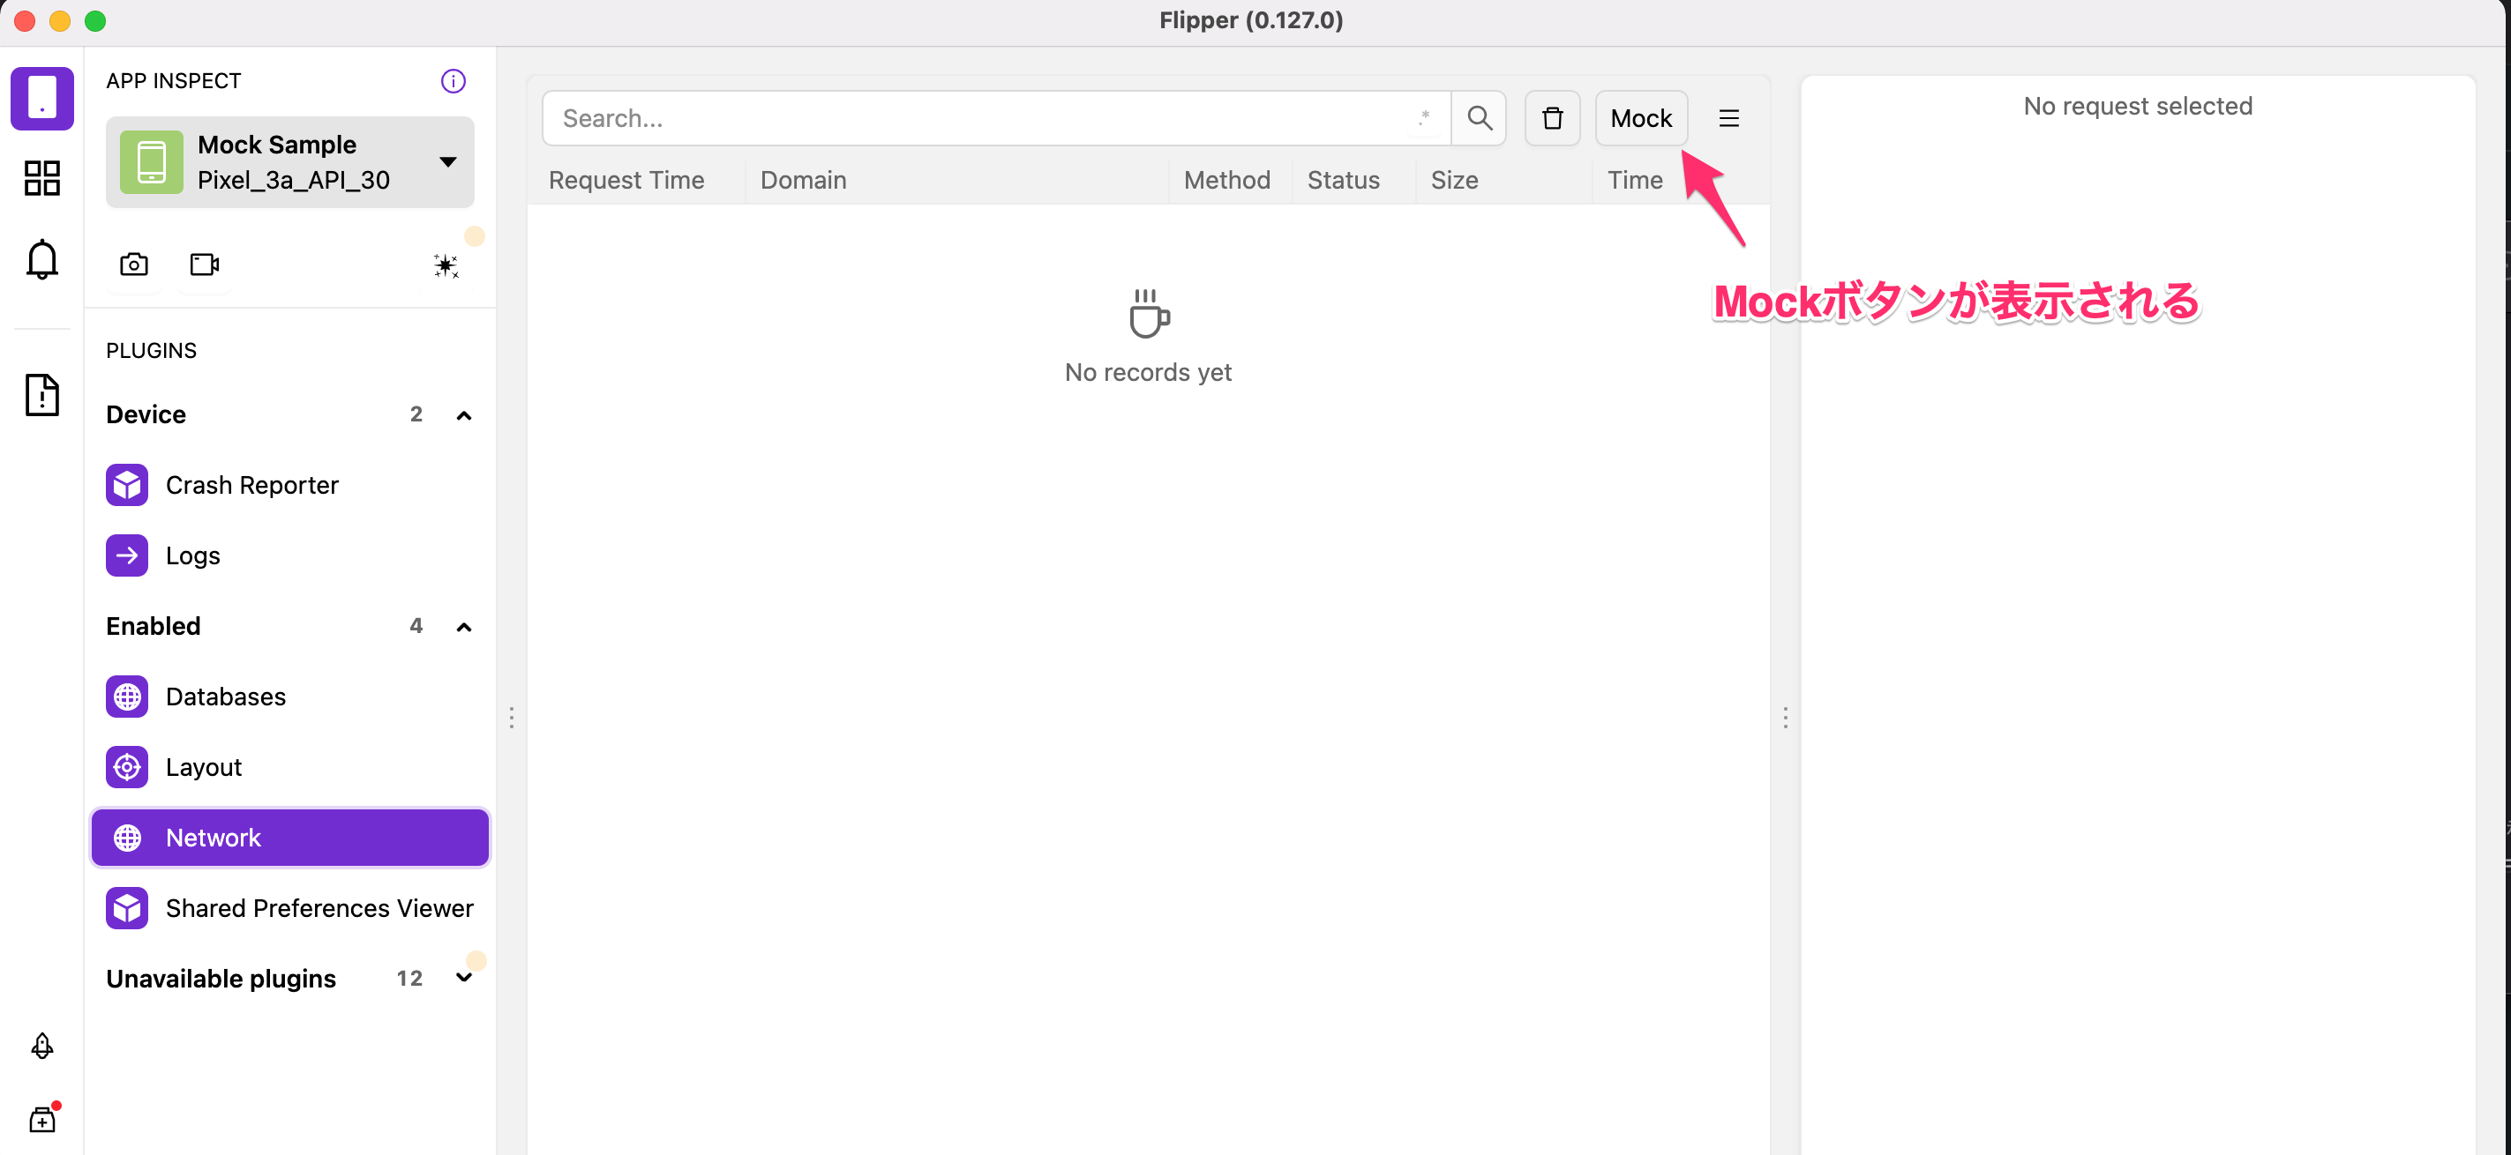
Task: Clear network records with the trash icon
Action: pyautogui.click(x=1552, y=118)
